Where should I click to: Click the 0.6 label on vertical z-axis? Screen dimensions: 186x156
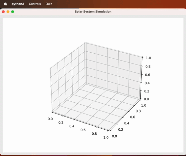pos(148,75)
